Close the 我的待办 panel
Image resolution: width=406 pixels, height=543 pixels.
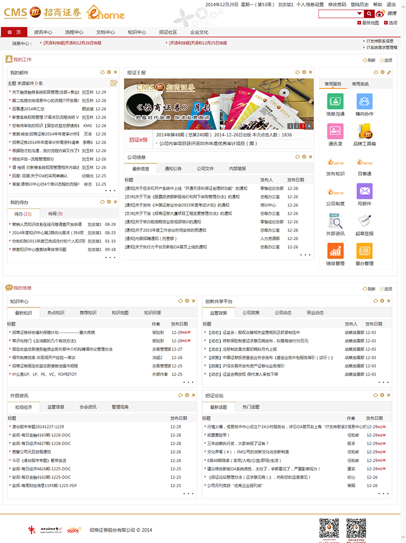(x=115, y=202)
